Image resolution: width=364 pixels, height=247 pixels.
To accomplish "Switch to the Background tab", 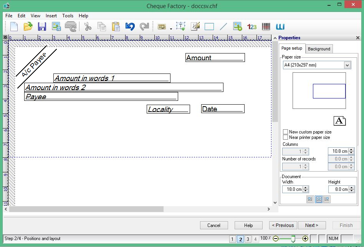I will coord(319,49).
